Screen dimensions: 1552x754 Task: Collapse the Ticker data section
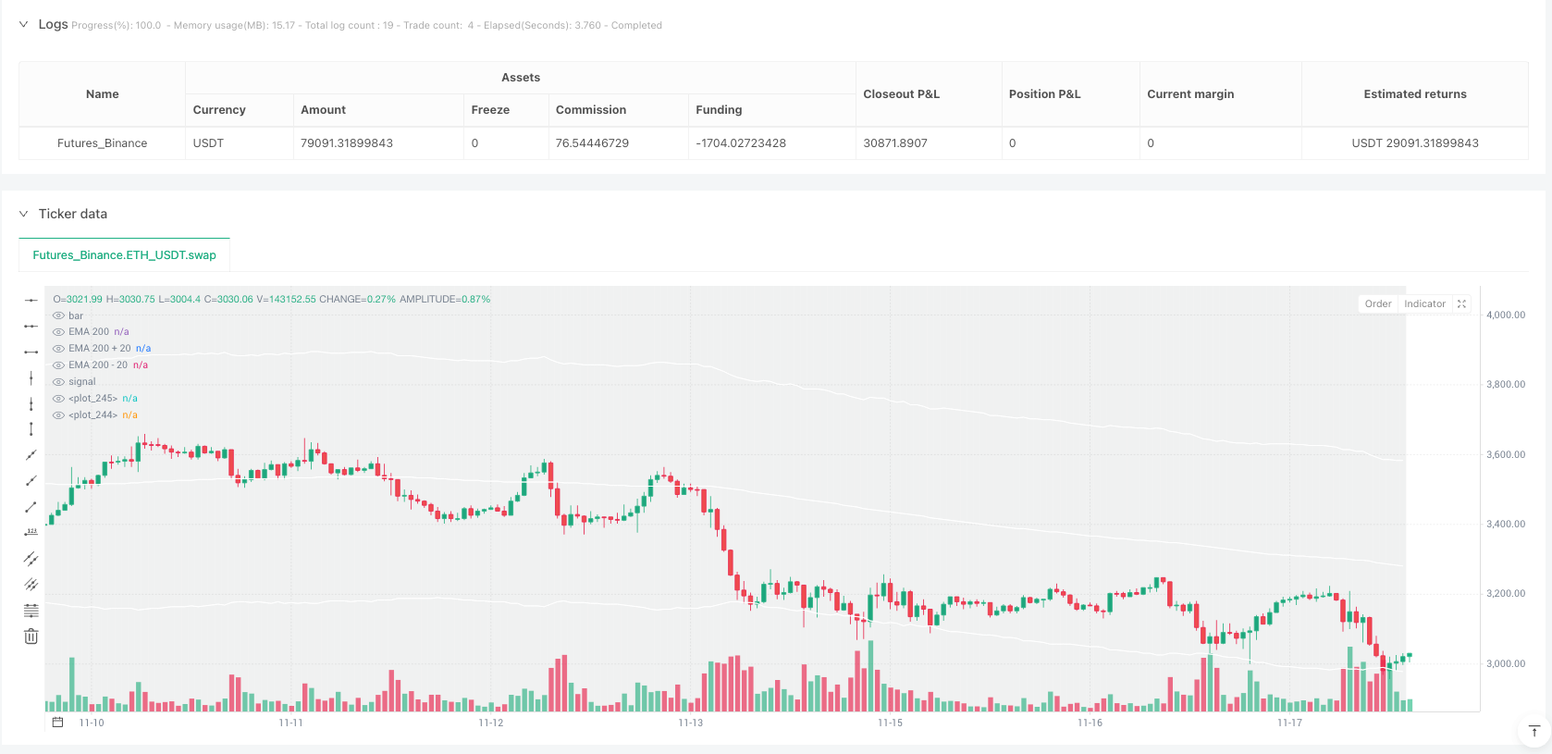point(23,214)
